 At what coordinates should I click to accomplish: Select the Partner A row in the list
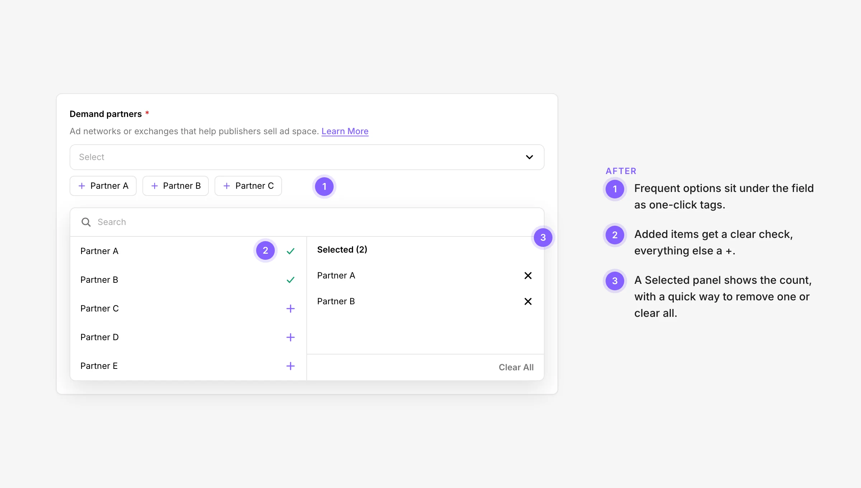point(188,251)
